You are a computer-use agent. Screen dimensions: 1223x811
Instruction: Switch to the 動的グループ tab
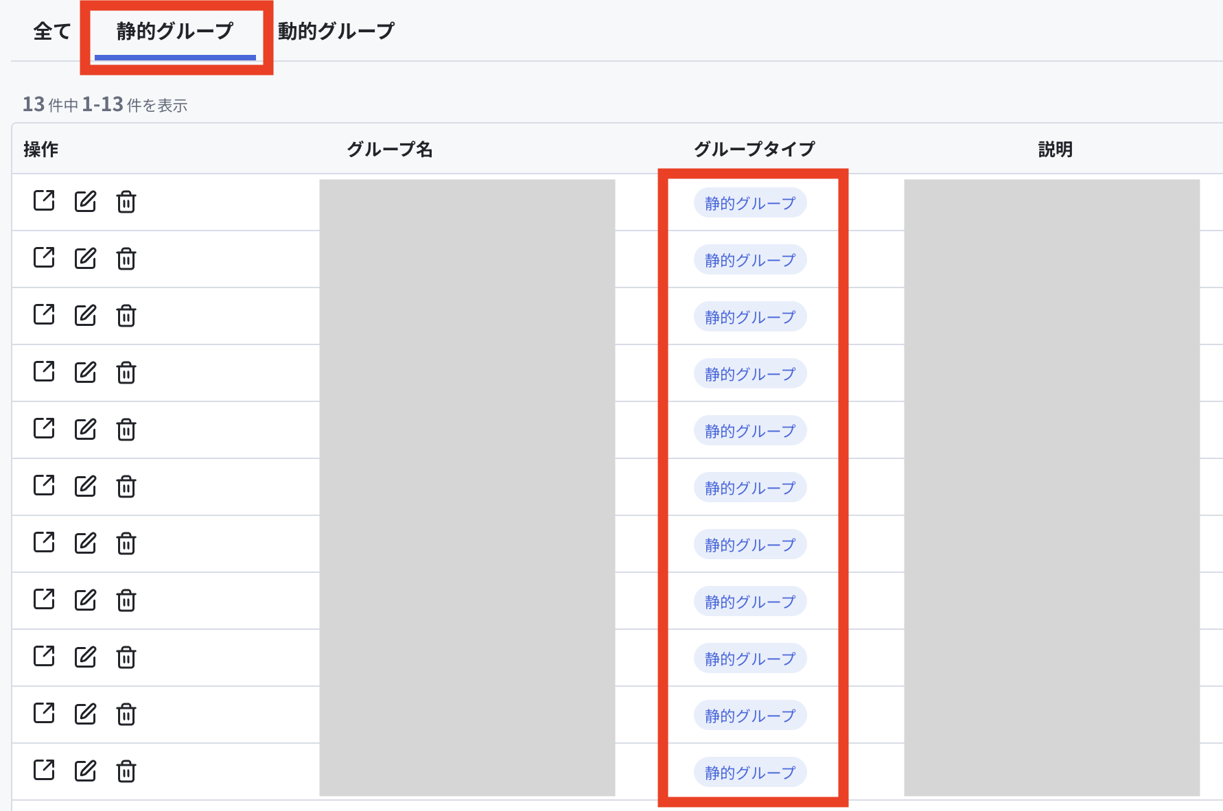[x=336, y=31]
